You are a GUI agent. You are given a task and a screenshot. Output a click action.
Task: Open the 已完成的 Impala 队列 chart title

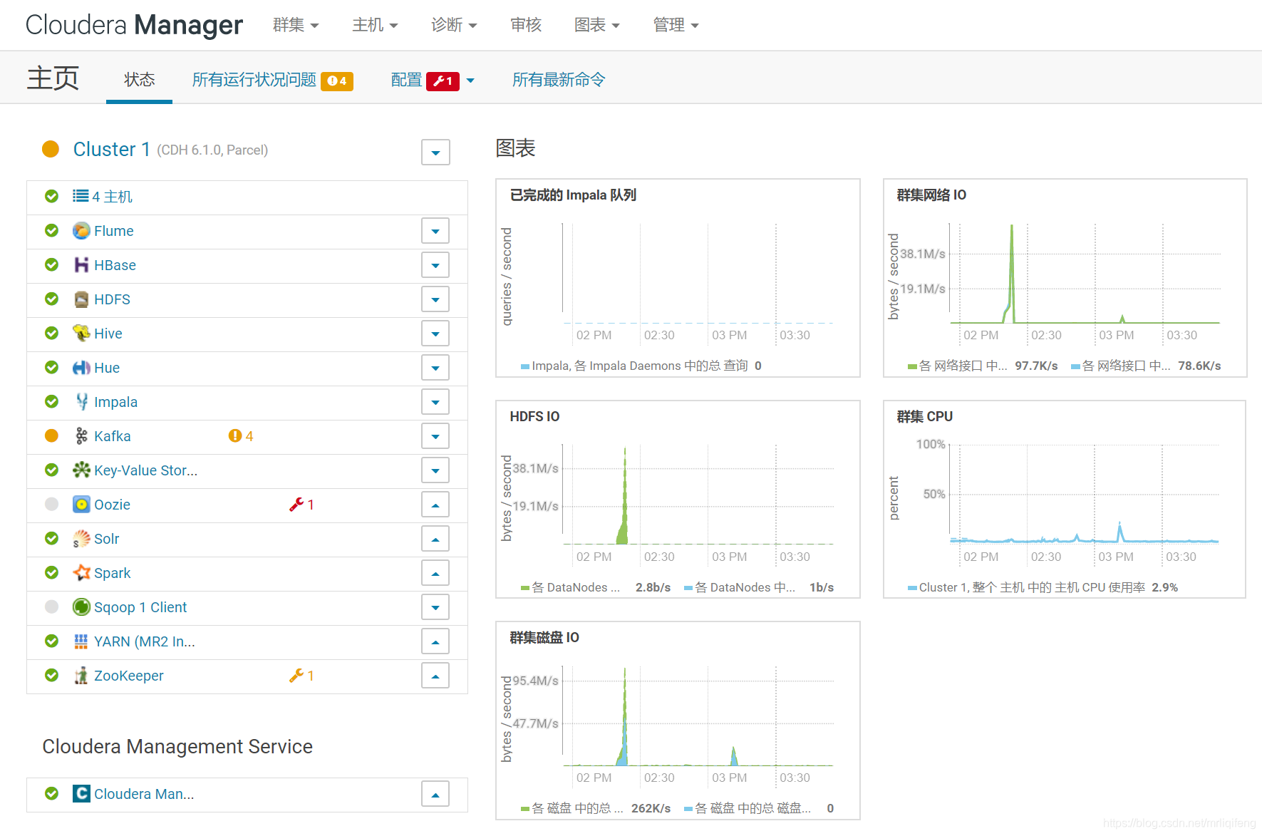(573, 195)
